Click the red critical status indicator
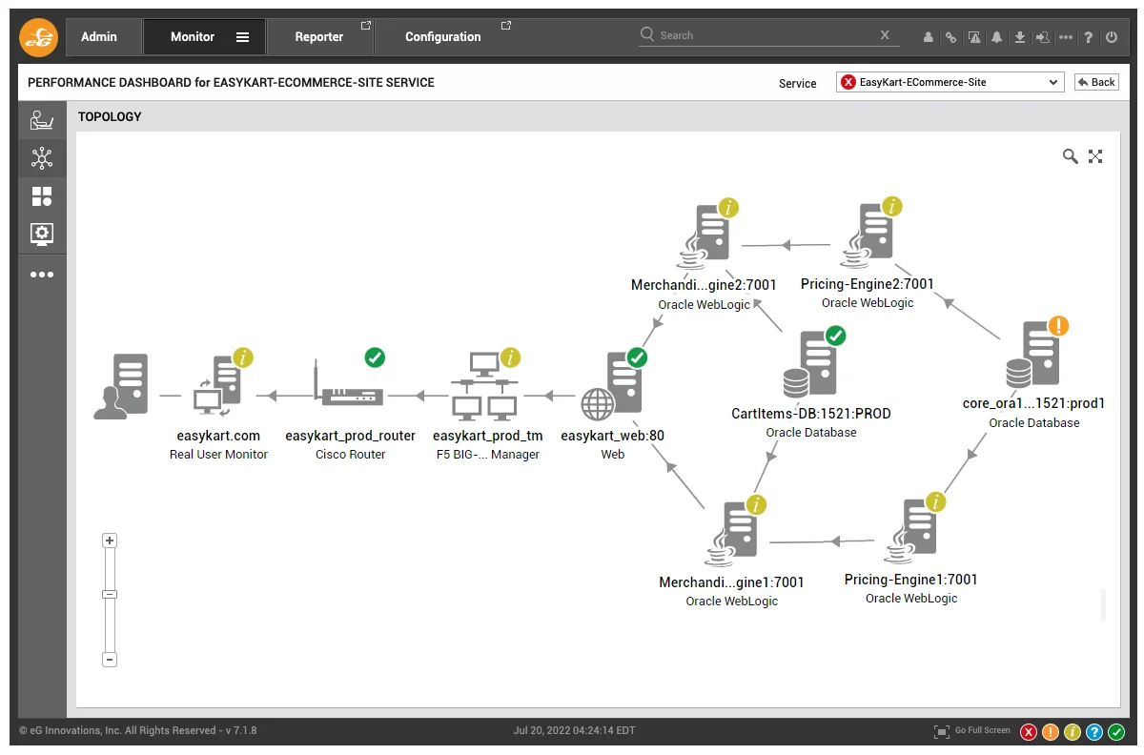 click(x=1029, y=732)
